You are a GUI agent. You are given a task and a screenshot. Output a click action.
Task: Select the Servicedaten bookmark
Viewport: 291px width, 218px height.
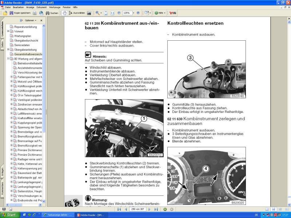pos(22,45)
